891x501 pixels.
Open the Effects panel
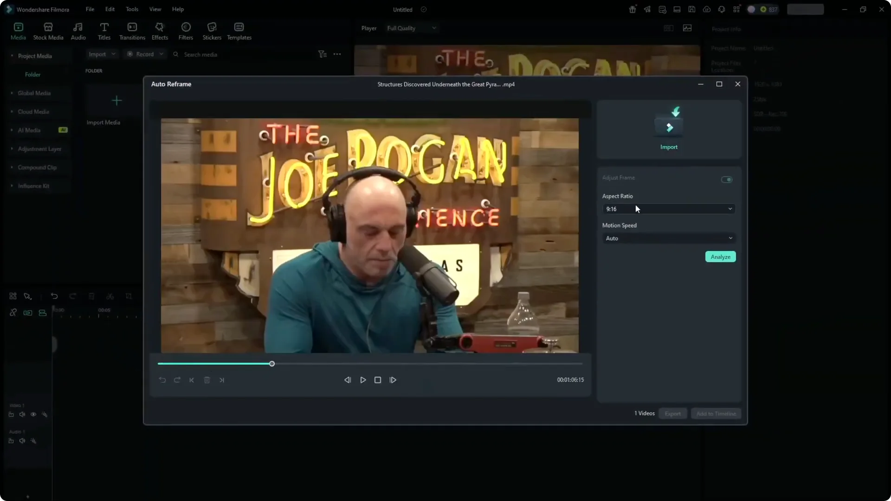point(160,31)
